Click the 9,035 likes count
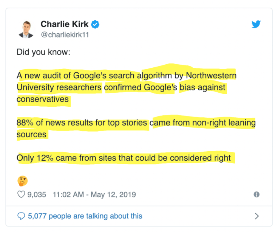Viewport: 278px width, 233px height. pyautogui.click(x=37, y=195)
